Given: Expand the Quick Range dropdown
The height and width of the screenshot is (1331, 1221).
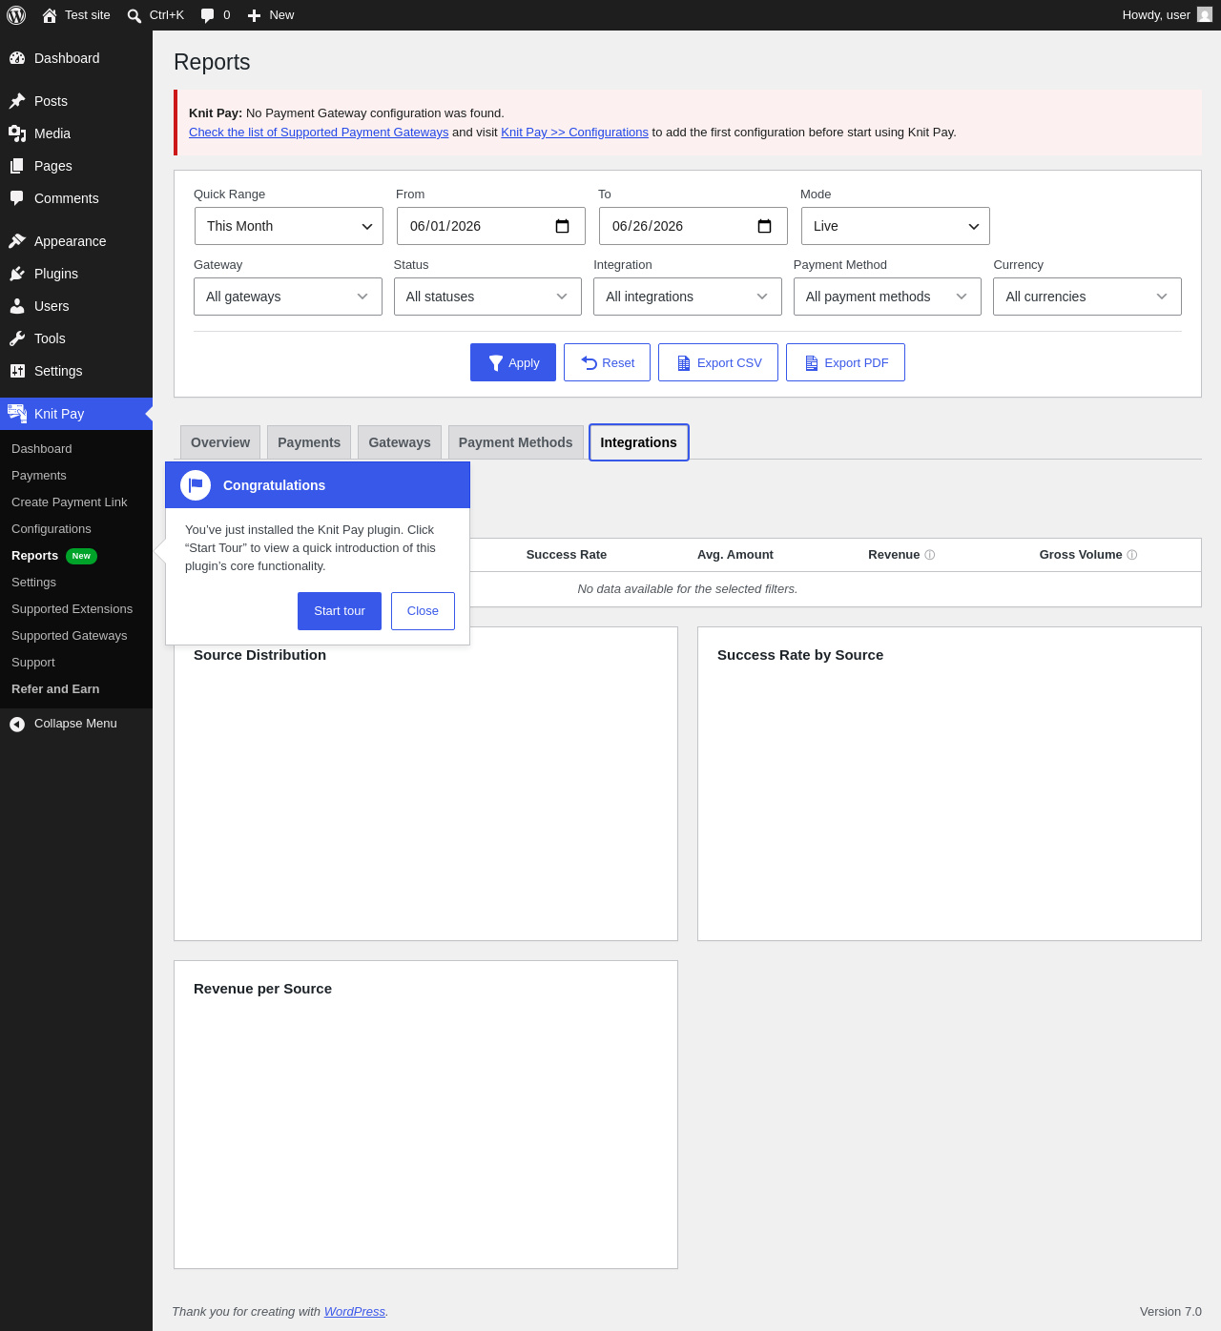Looking at the screenshot, I should (x=289, y=226).
